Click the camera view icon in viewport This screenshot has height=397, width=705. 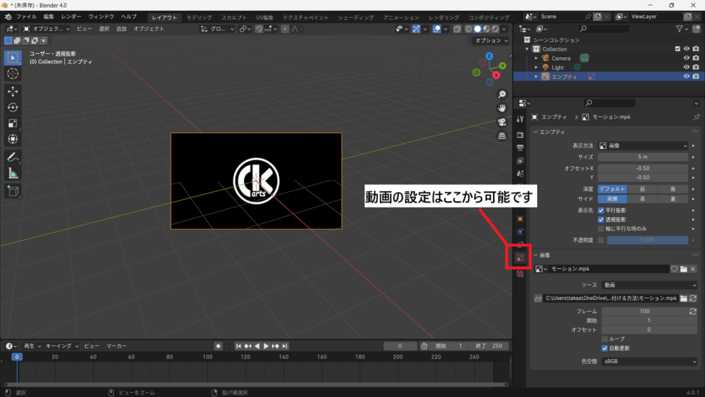(x=503, y=122)
